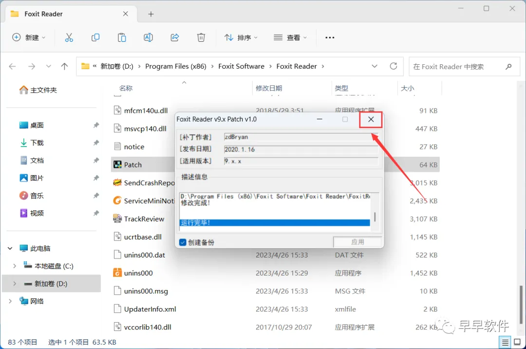Select 新加卷 (D:) in breadcrumb
The width and height of the screenshot is (526, 349).
click(x=117, y=66)
